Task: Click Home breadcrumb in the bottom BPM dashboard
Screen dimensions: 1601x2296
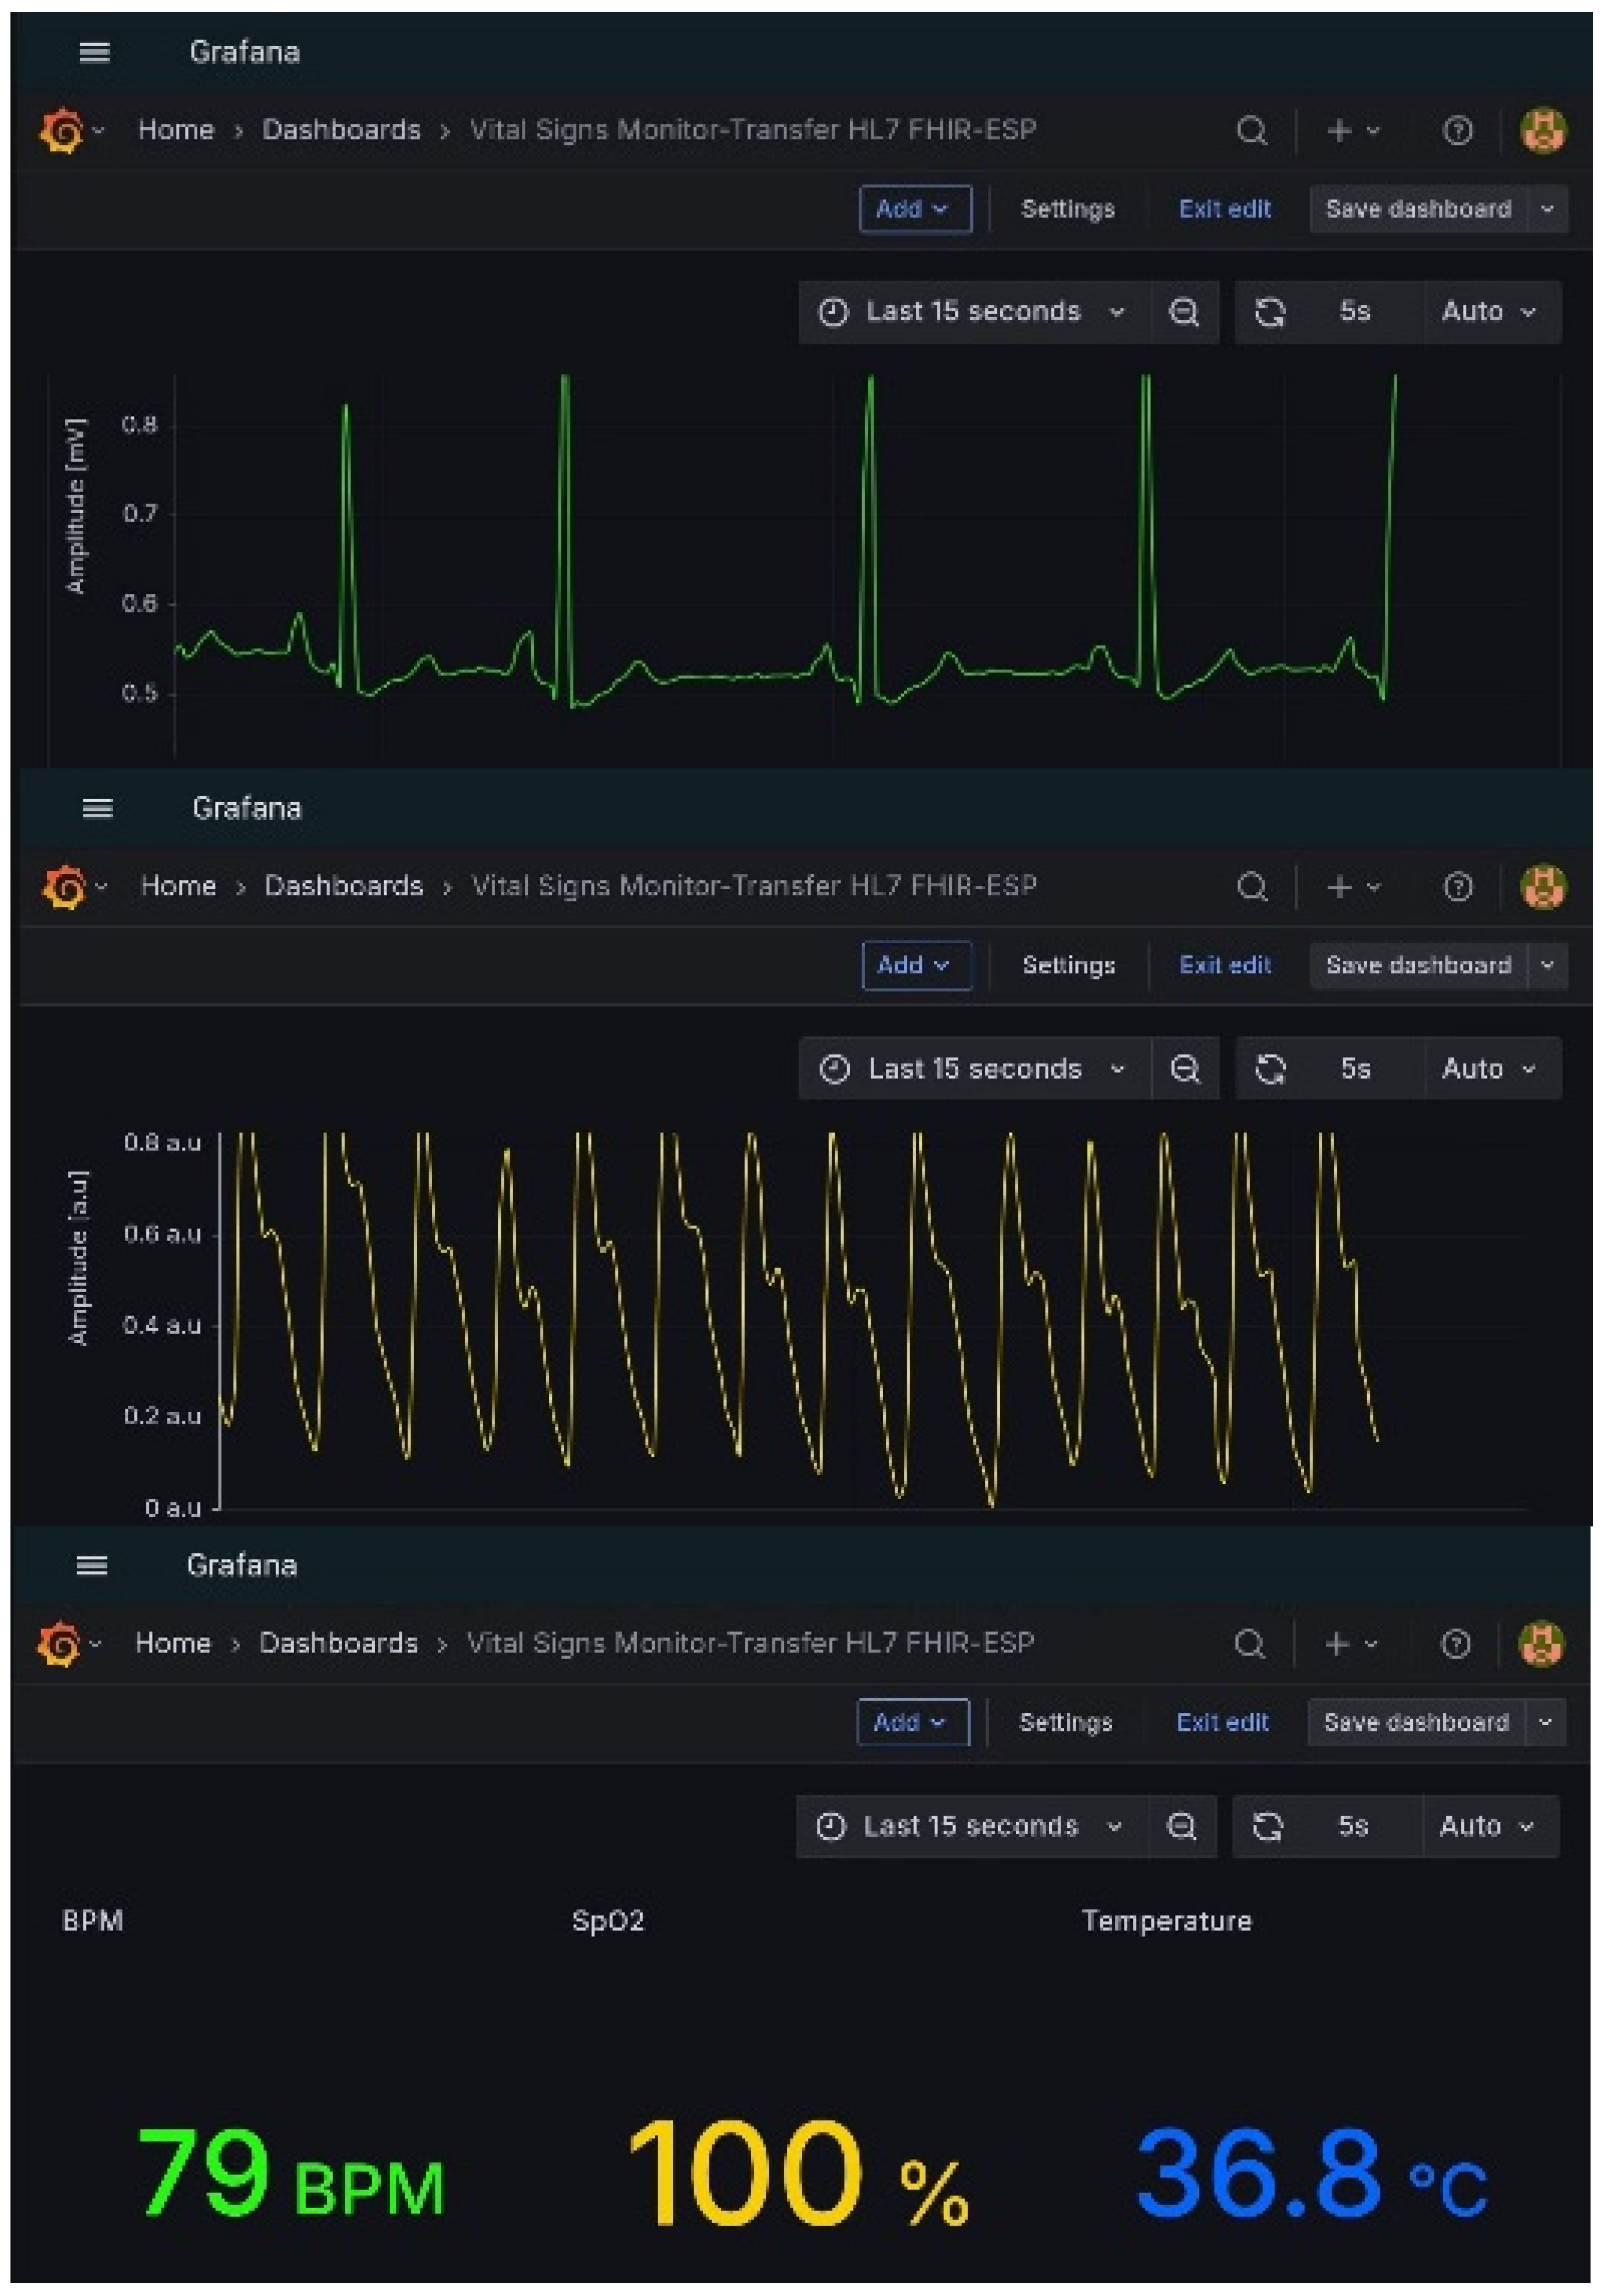Action: pos(173,1643)
